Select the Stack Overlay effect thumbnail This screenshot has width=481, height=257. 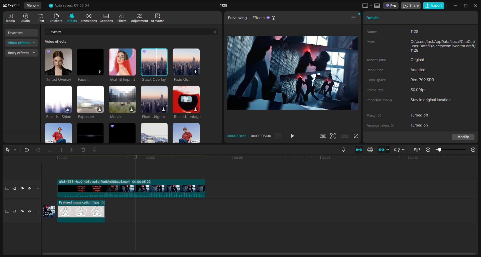(154, 62)
